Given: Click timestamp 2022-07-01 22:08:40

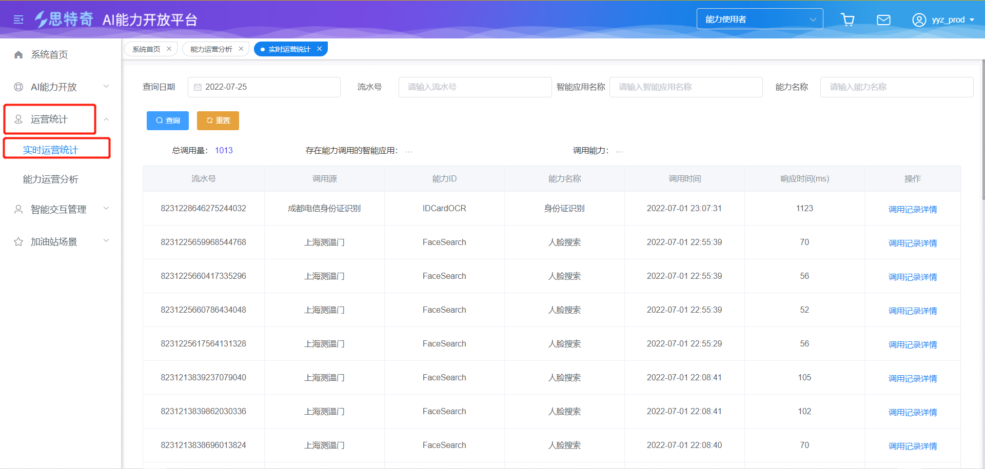Looking at the screenshot, I should pyautogui.click(x=684, y=445).
